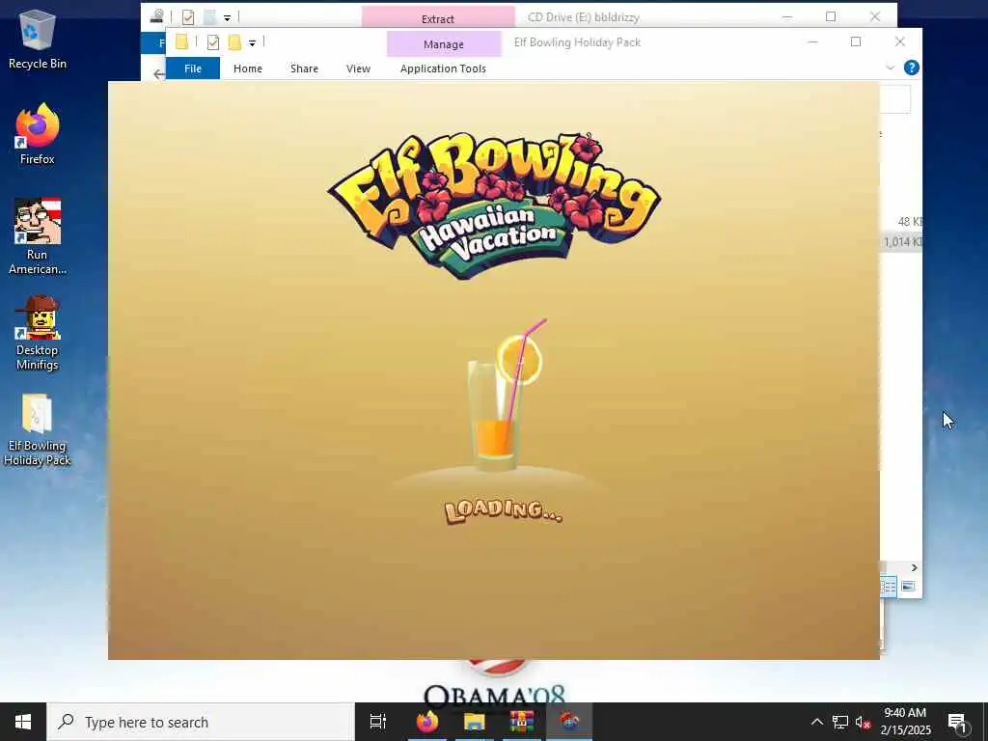Image resolution: width=988 pixels, height=741 pixels.
Task: Open the View ribbon tab
Action: 359,69
